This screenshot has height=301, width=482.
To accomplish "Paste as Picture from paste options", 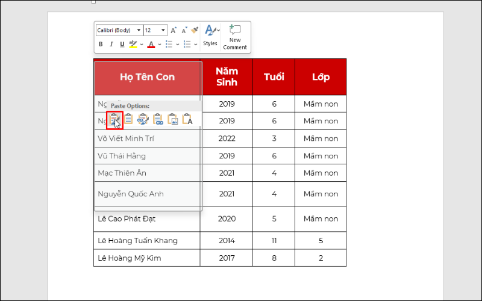I will (x=172, y=119).
